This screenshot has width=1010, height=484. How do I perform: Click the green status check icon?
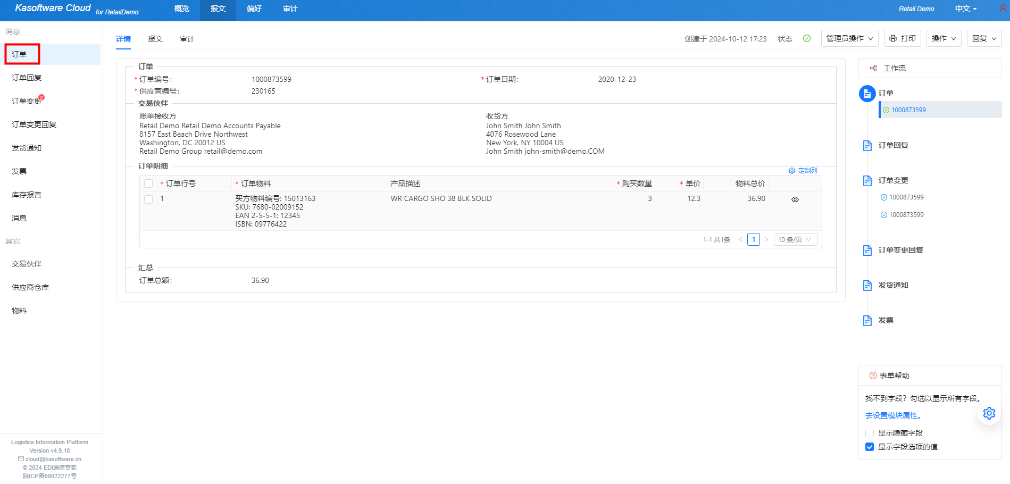[806, 38]
